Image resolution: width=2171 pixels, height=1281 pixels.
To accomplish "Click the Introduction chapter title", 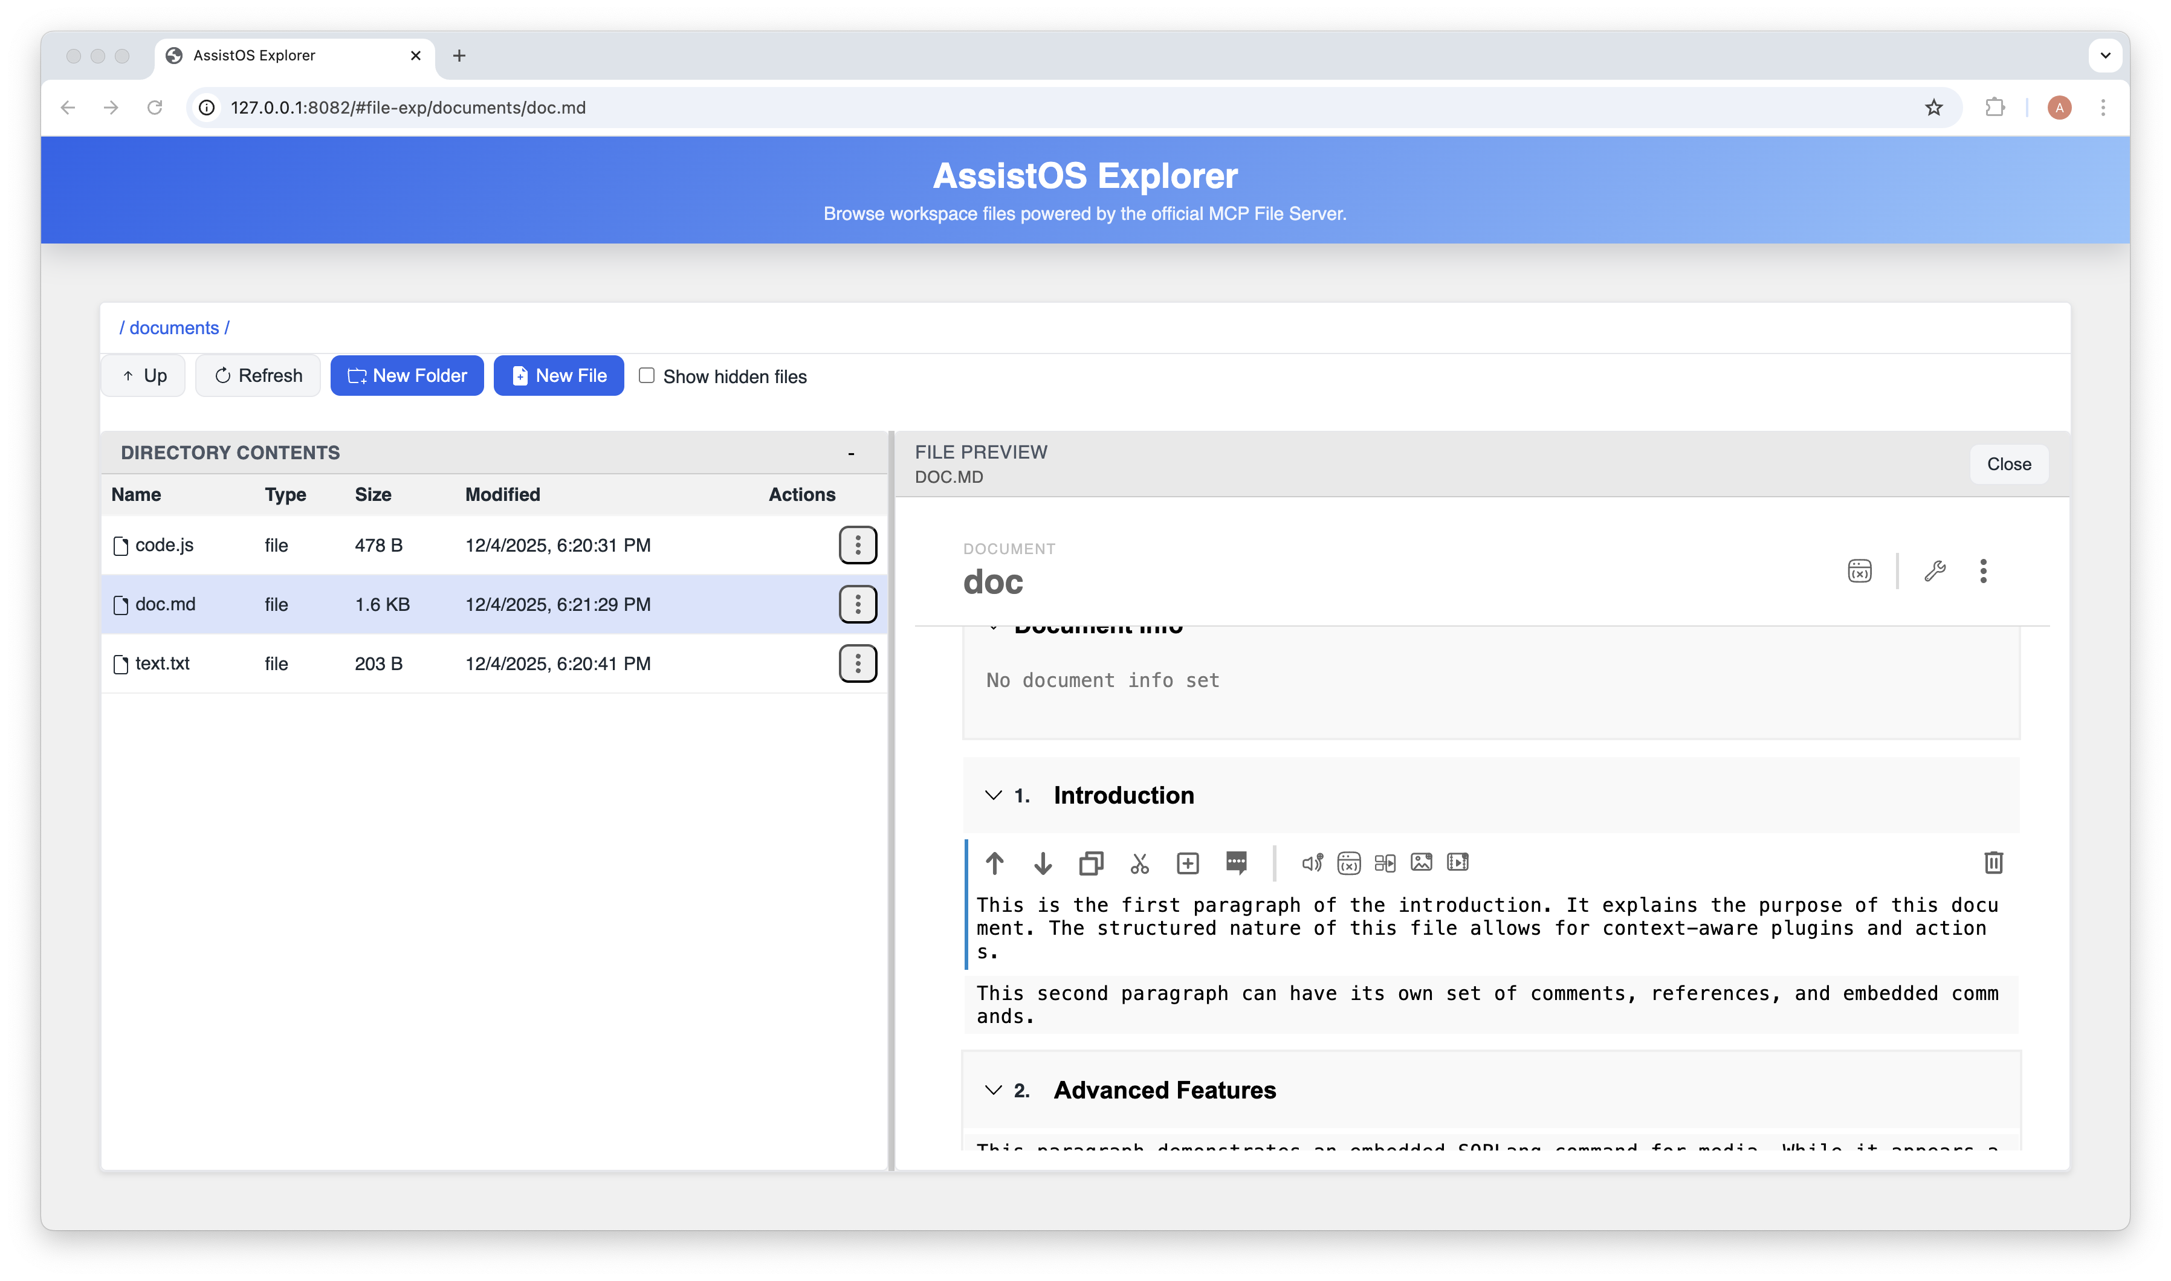I will point(1124,795).
